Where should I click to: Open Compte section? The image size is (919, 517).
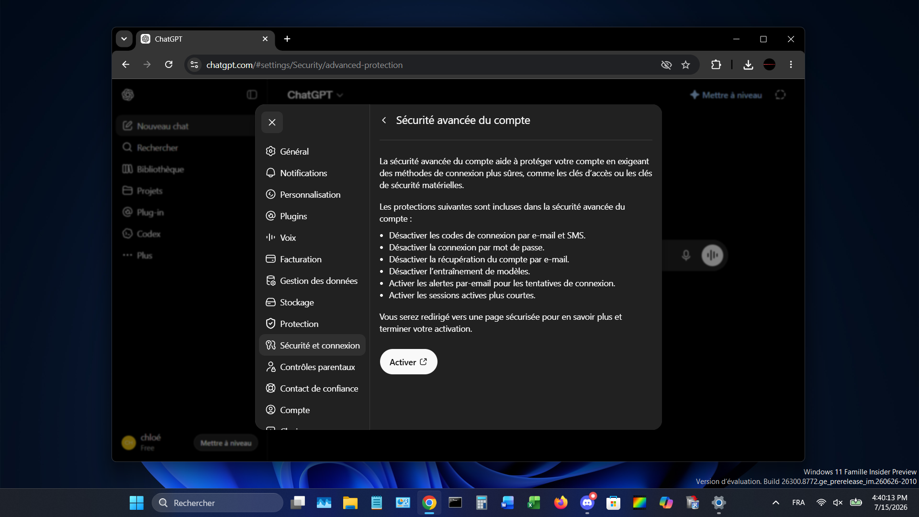312,410
